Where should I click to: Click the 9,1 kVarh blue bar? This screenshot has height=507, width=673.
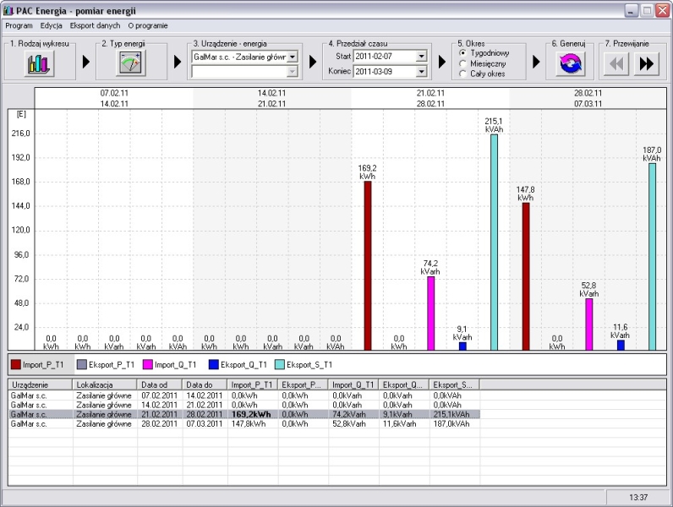(x=462, y=346)
